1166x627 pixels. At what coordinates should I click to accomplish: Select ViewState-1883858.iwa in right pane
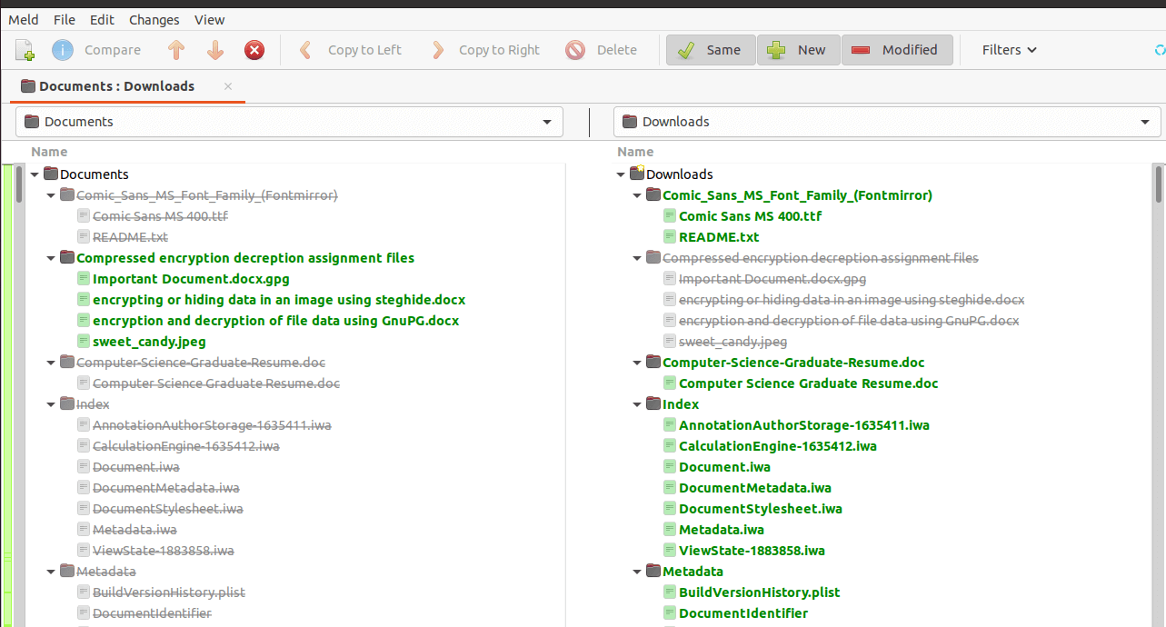coord(752,551)
